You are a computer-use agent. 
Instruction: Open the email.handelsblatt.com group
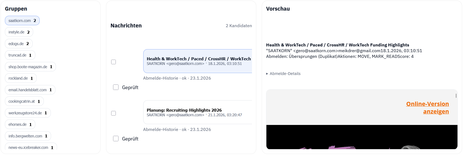pos(30,90)
